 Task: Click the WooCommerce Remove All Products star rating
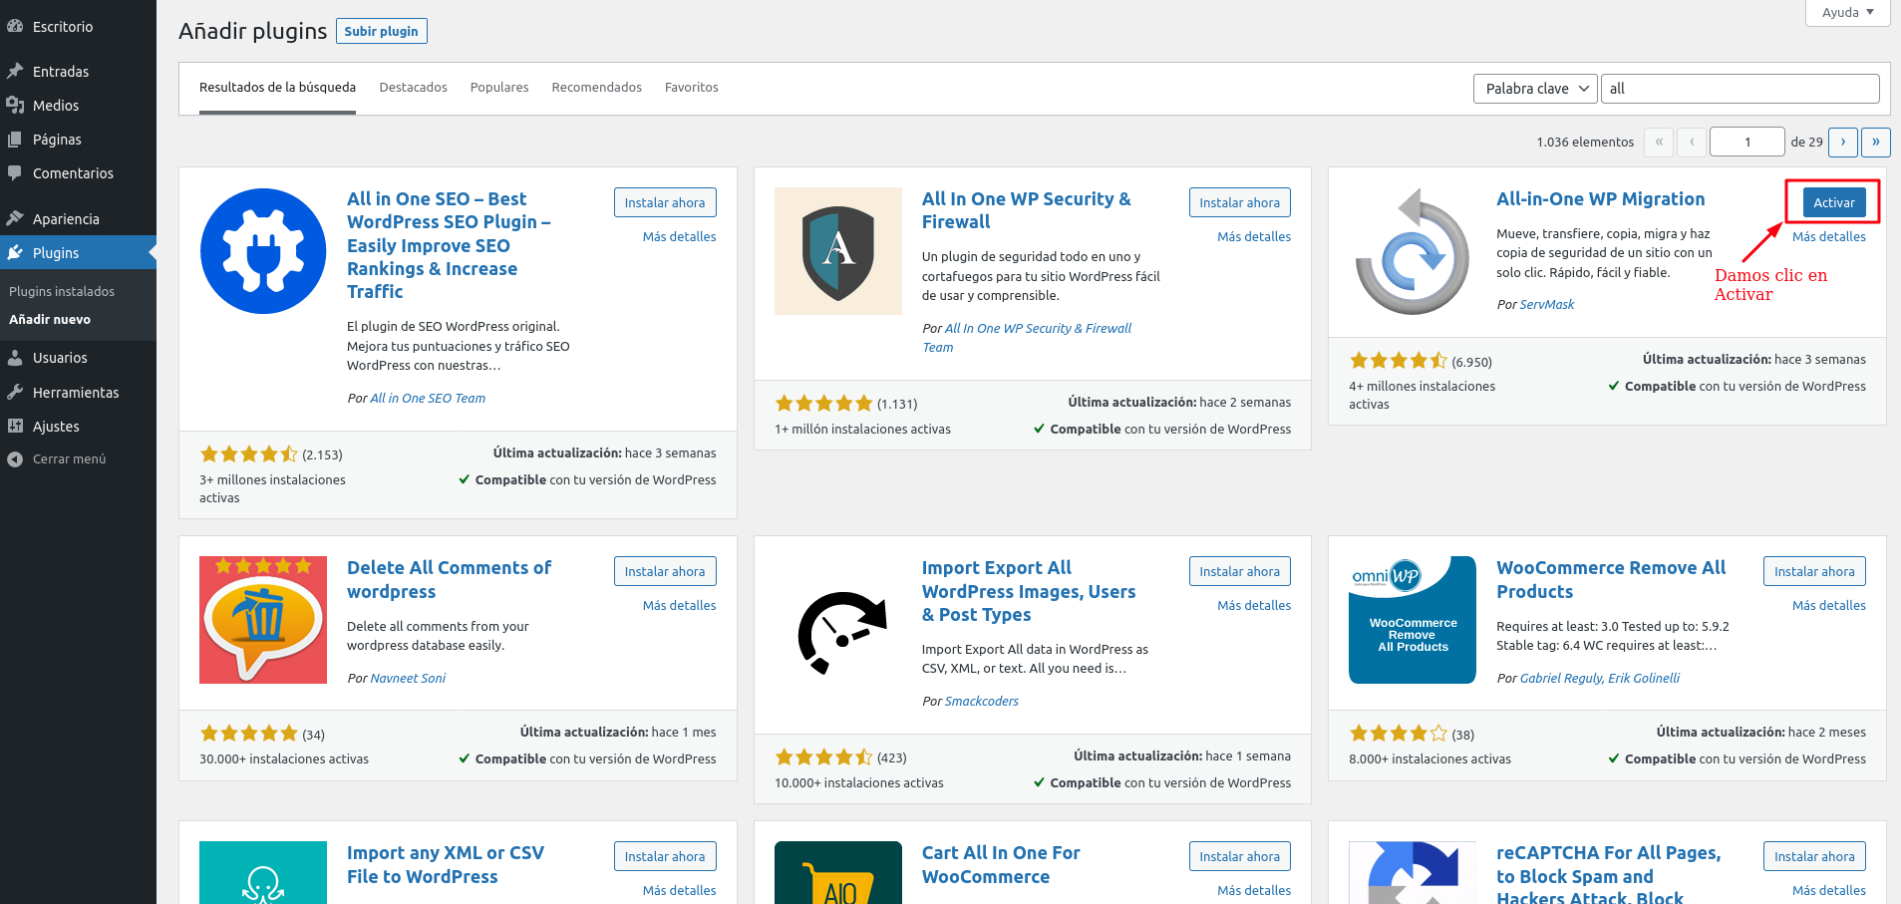(1398, 734)
